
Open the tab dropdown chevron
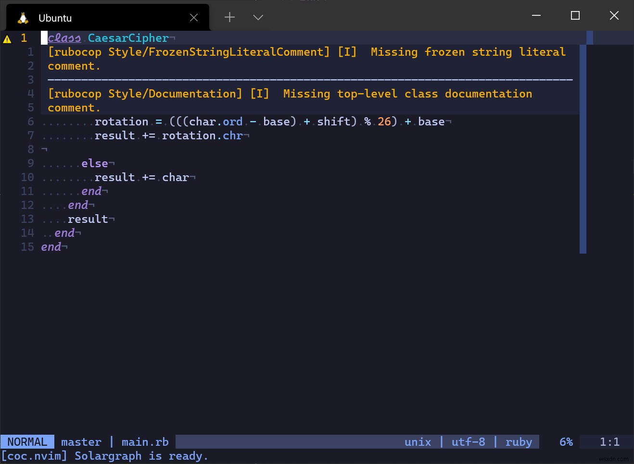(x=258, y=17)
